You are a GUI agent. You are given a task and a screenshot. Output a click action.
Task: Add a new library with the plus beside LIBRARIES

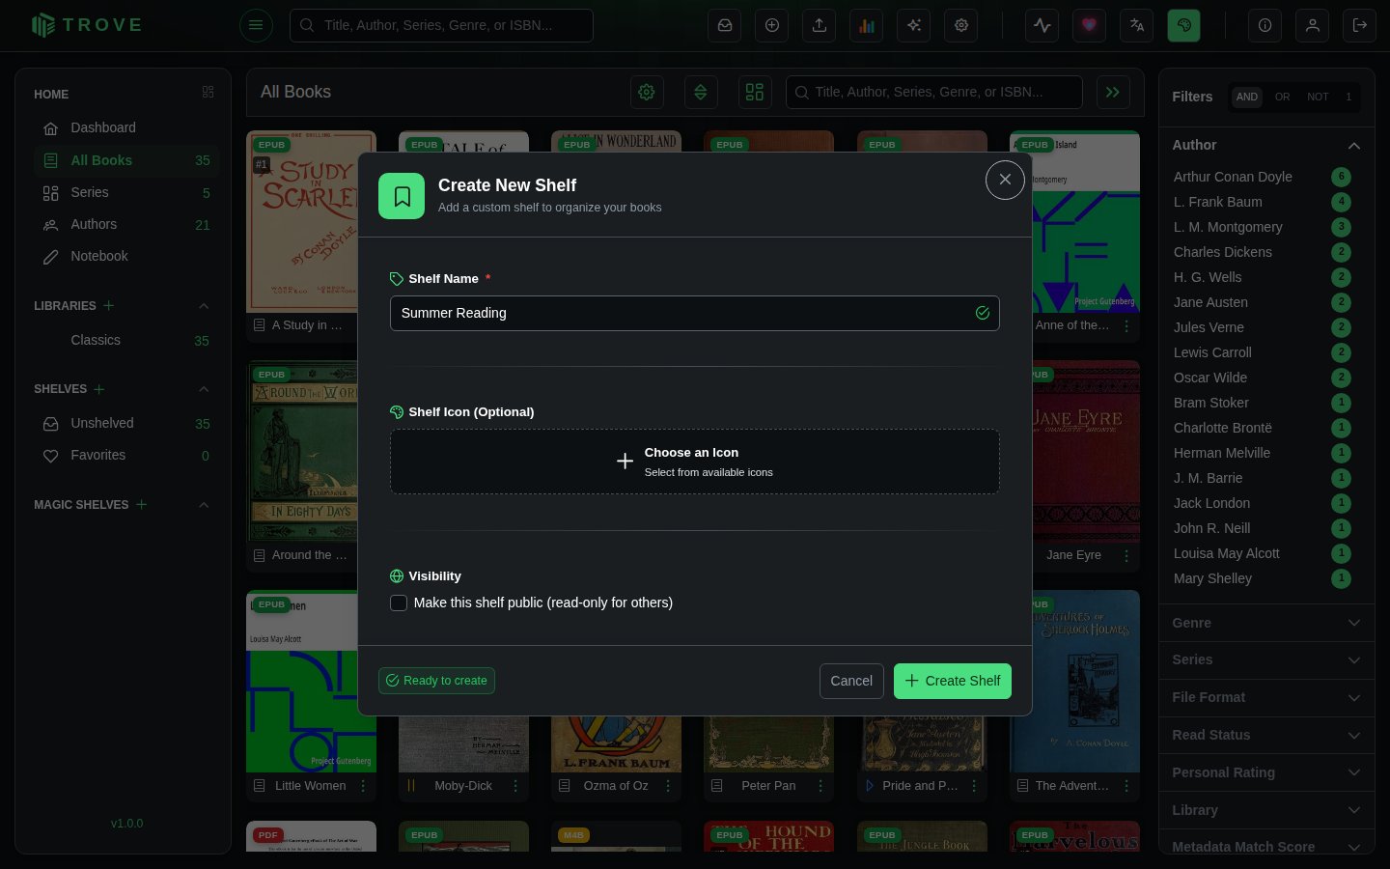coord(109,305)
